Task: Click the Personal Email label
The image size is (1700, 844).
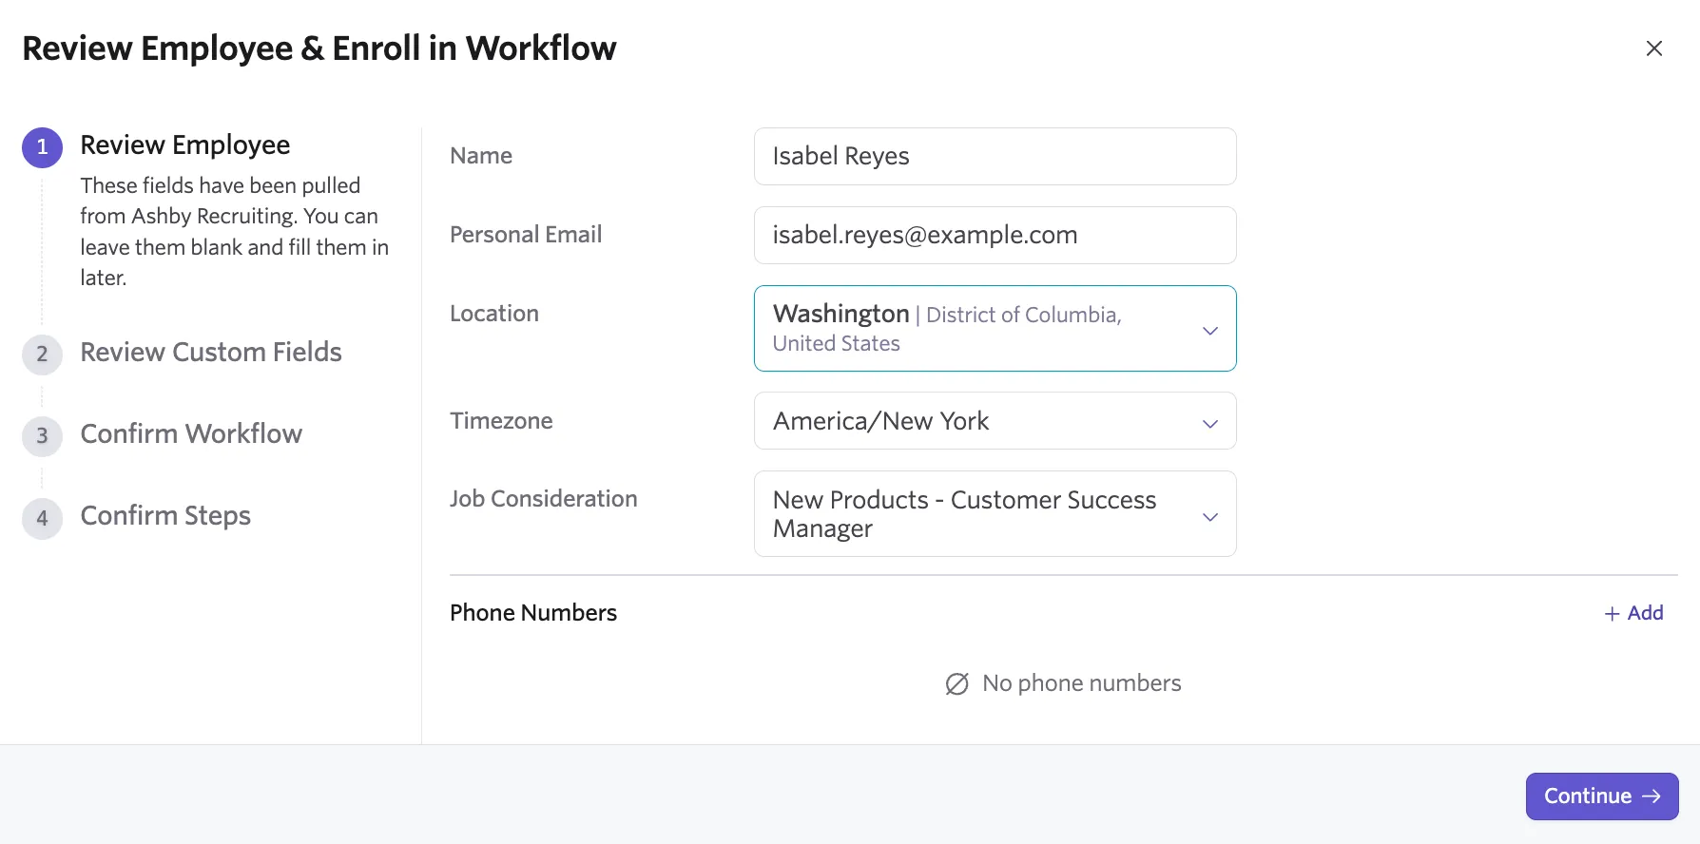Action: tap(526, 235)
